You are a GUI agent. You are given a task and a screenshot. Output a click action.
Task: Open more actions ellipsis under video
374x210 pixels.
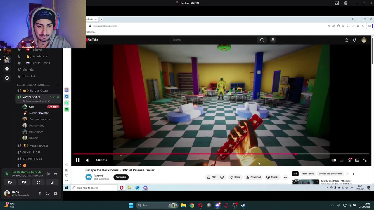[x=285, y=177]
